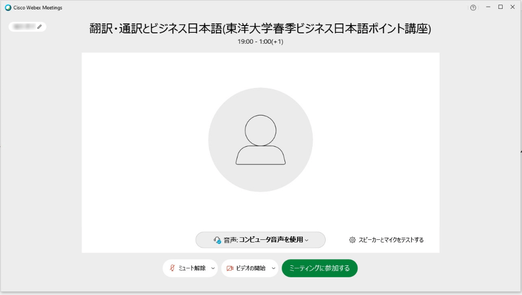Open スピーカーとマイクをテストする
This screenshot has width=522, height=295.
click(x=391, y=240)
